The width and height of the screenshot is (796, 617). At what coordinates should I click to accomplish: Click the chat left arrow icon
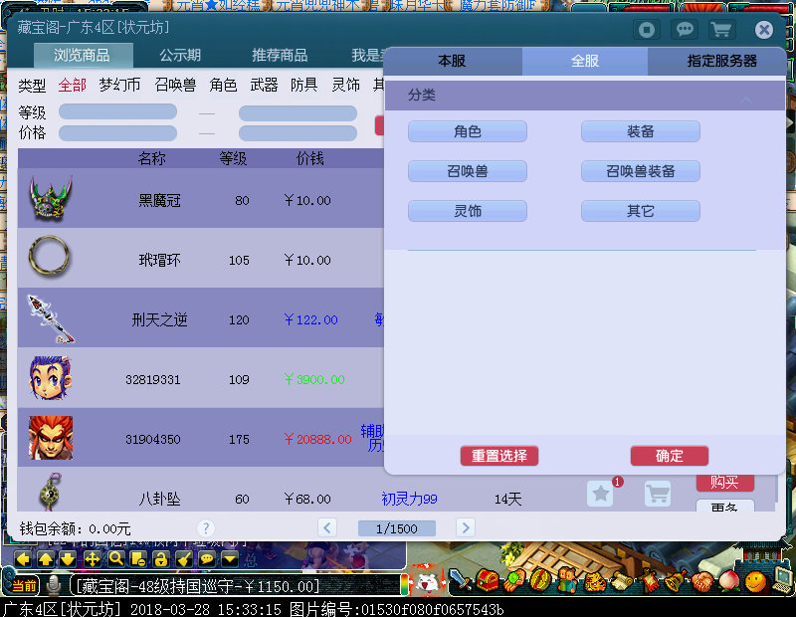(23, 559)
